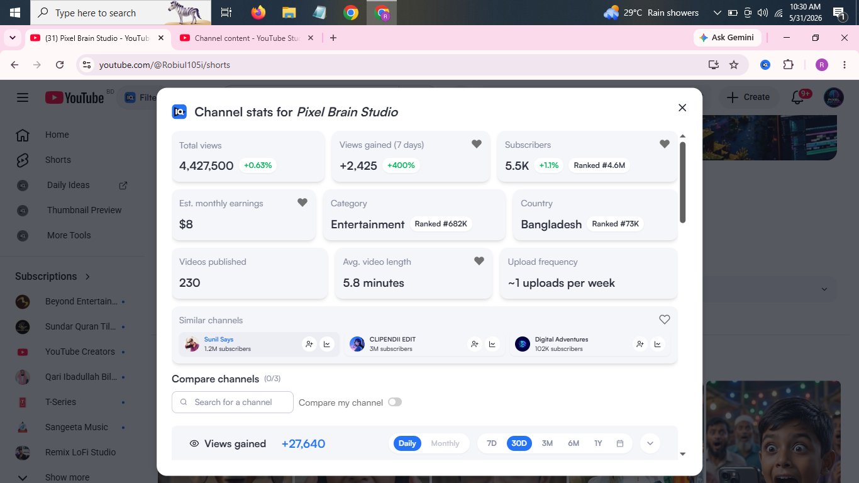The height and width of the screenshot is (483, 859).
Task: Open stats chart for Digital Adventures
Action: [x=658, y=344]
